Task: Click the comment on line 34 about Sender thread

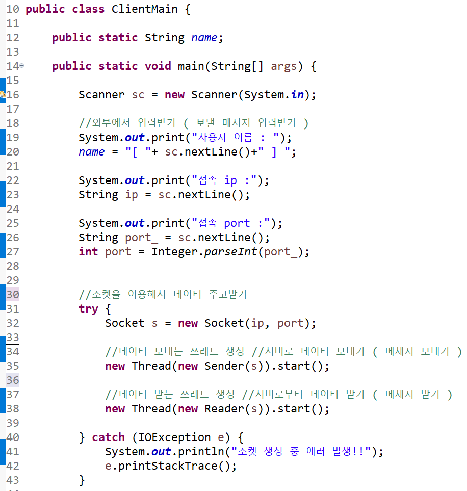Action: pos(283,352)
